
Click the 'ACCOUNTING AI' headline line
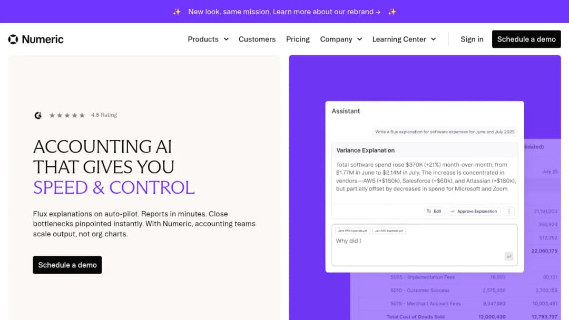pos(102,147)
